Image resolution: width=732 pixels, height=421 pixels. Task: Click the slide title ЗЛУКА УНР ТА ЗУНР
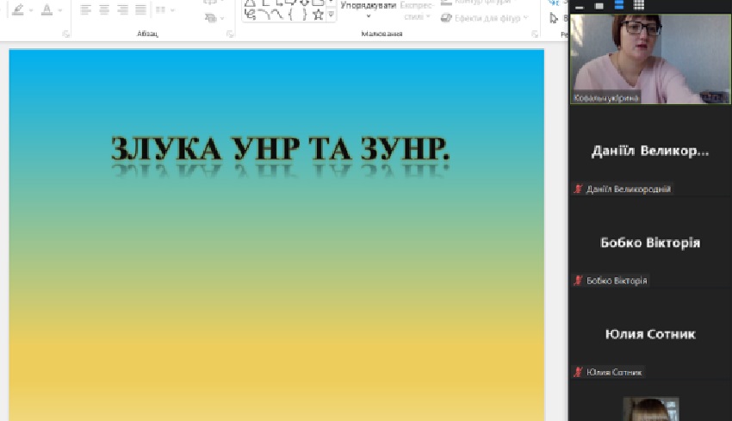(280, 149)
